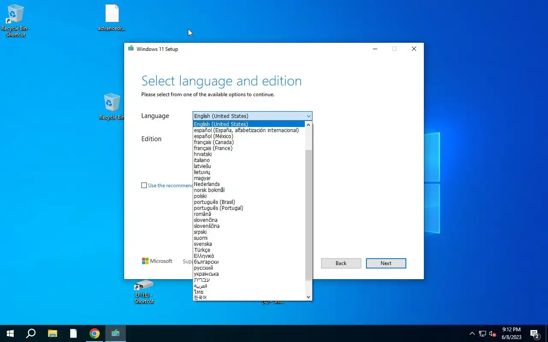The width and height of the screenshot is (548, 342).
Task: Select ไทย language option
Action: coord(249,292)
